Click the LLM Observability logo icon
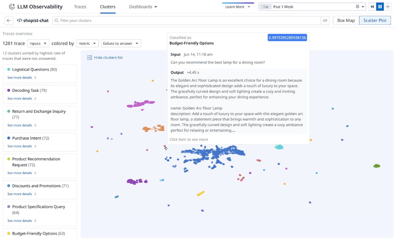This screenshot has width=395, height=242. (12, 7)
